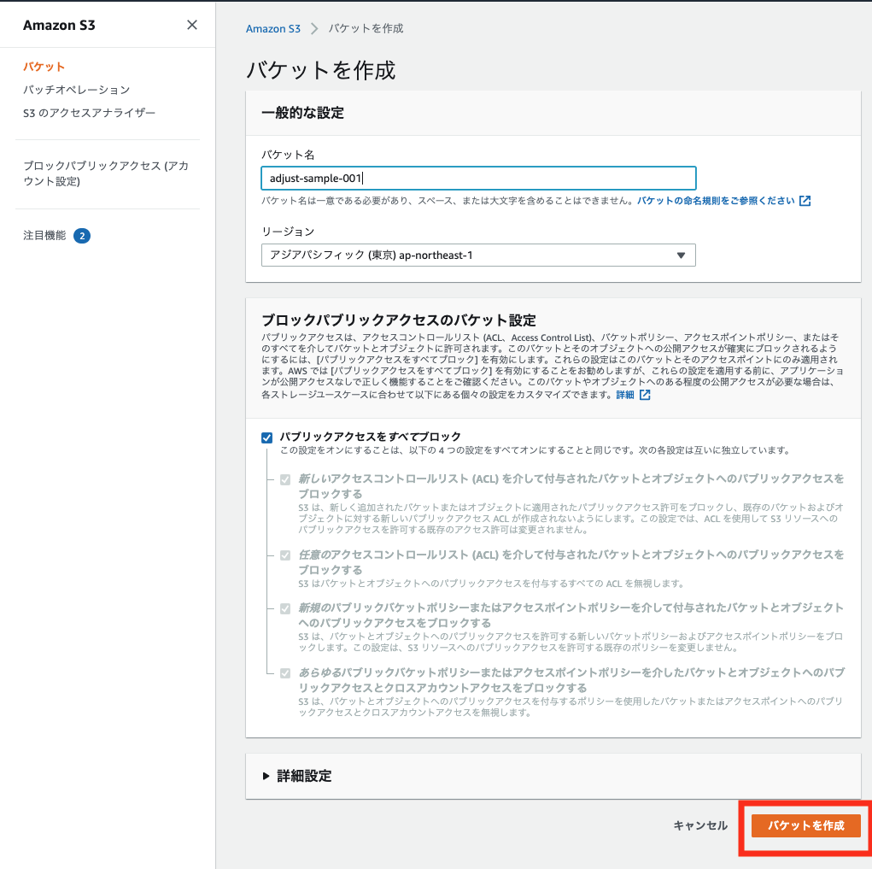Open the バケット section in sidebar
The height and width of the screenshot is (869, 872).
point(44,67)
